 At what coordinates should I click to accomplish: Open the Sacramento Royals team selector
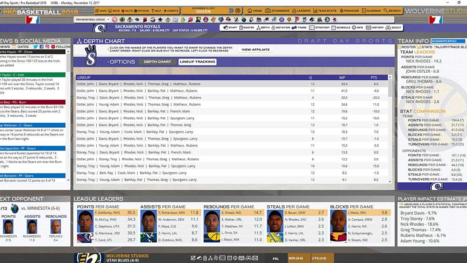point(448,41)
